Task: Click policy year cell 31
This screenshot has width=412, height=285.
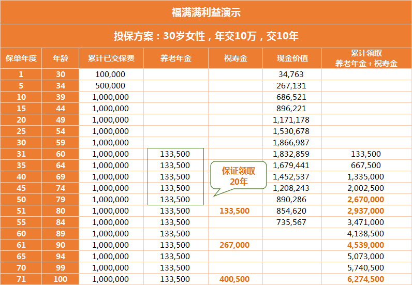Action: [21, 154]
